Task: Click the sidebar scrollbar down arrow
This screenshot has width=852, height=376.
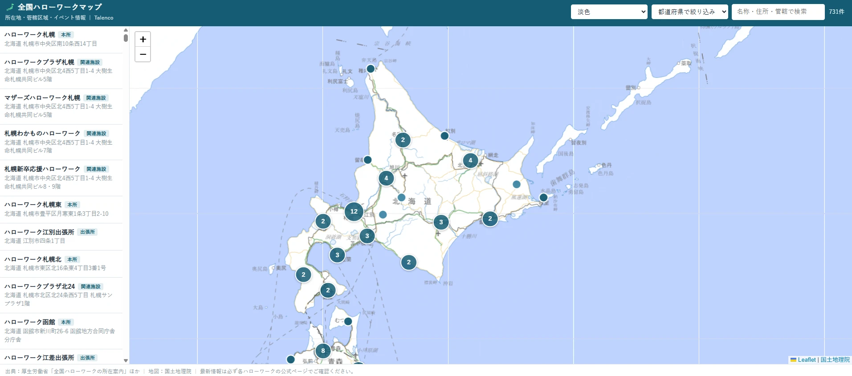Action: [126, 361]
